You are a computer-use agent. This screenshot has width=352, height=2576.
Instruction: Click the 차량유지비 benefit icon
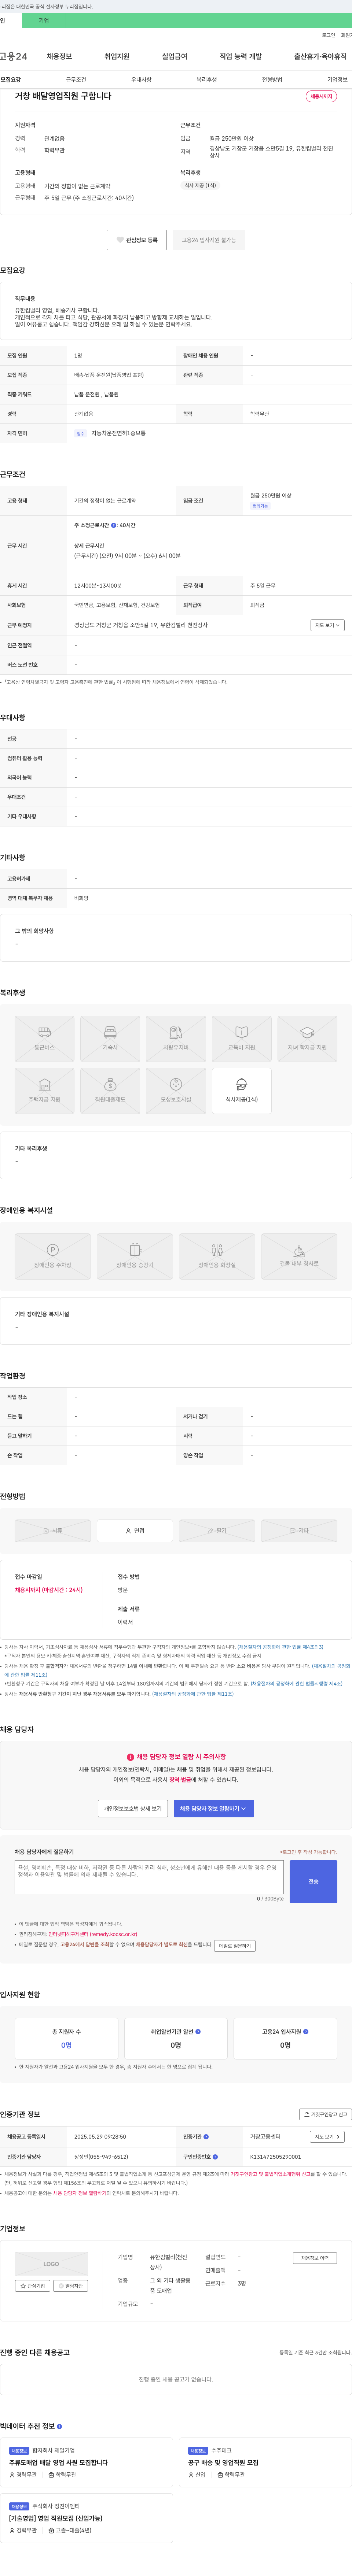tap(176, 1039)
